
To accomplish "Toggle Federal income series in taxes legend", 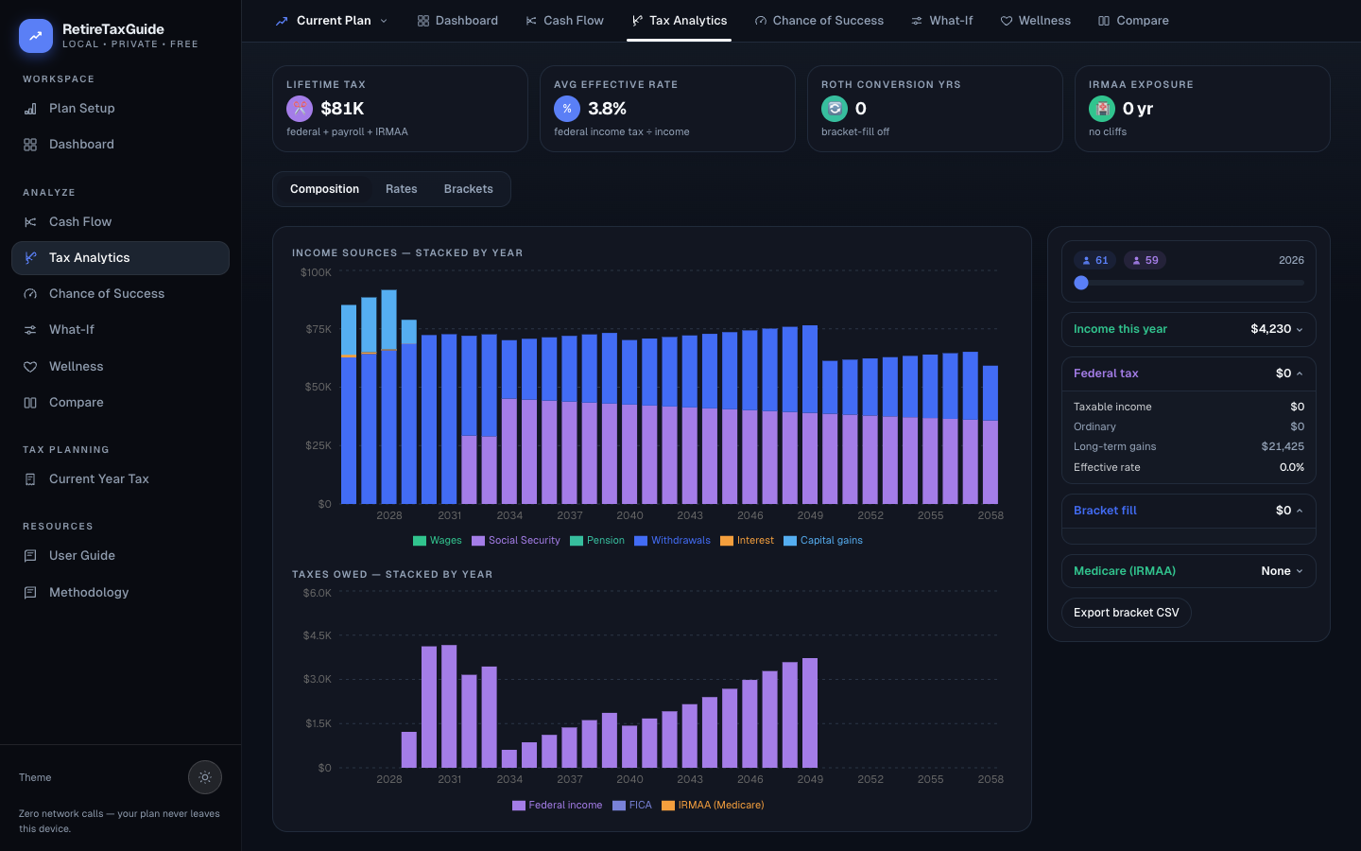I will click(557, 806).
